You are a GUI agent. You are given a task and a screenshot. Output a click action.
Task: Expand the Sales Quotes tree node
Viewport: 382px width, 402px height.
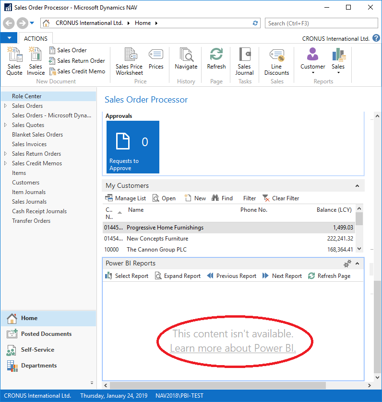(5, 125)
